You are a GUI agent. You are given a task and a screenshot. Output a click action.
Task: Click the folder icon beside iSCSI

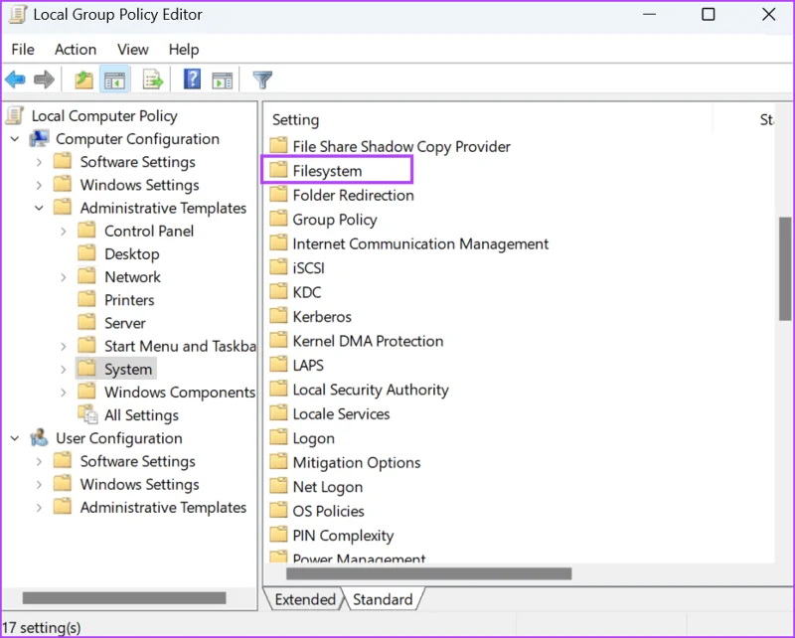coord(278,267)
